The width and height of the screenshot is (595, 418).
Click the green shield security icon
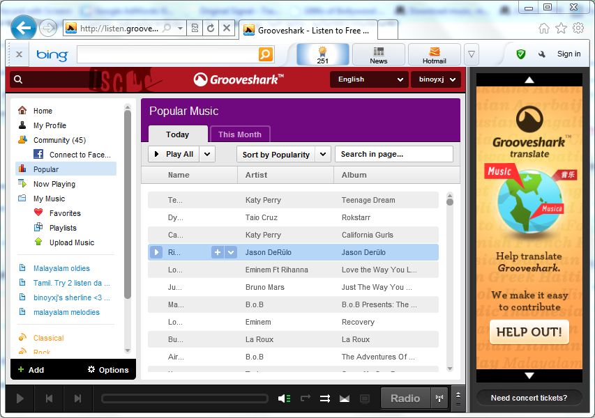click(520, 54)
